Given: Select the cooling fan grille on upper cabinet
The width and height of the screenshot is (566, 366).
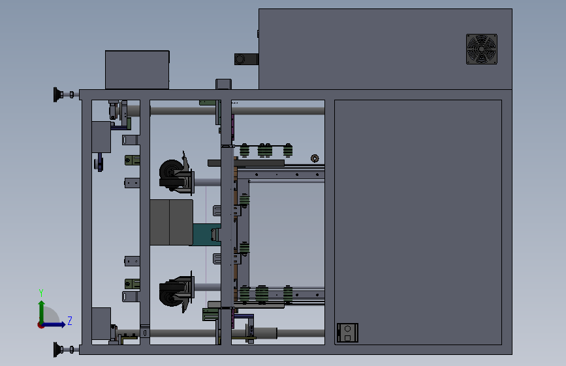Looking at the screenshot, I should click(482, 49).
